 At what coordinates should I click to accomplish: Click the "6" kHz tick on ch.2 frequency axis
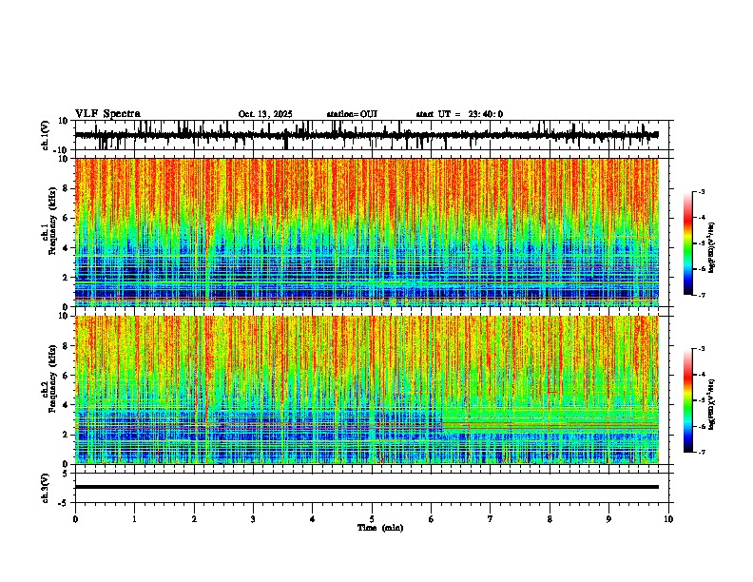point(67,376)
